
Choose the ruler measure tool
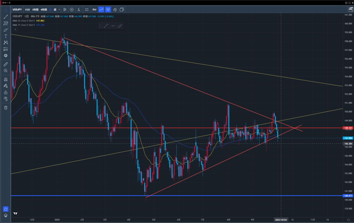[6, 64]
